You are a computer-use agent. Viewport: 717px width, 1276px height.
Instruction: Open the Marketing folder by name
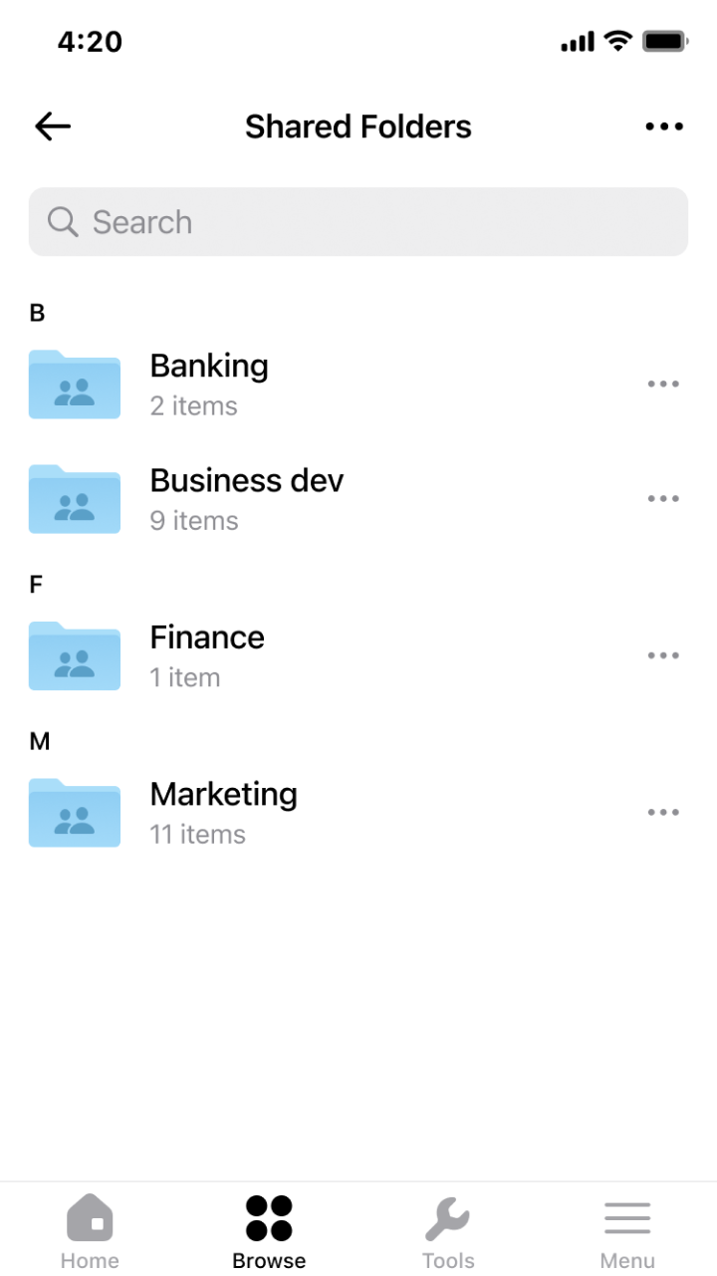tap(224, 795)
